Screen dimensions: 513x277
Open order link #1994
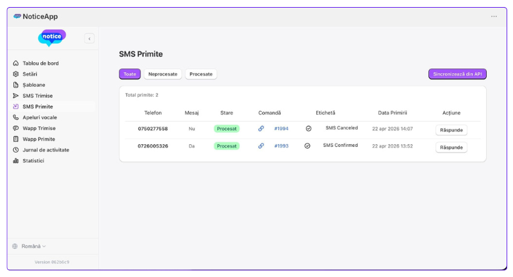[282, 128]
